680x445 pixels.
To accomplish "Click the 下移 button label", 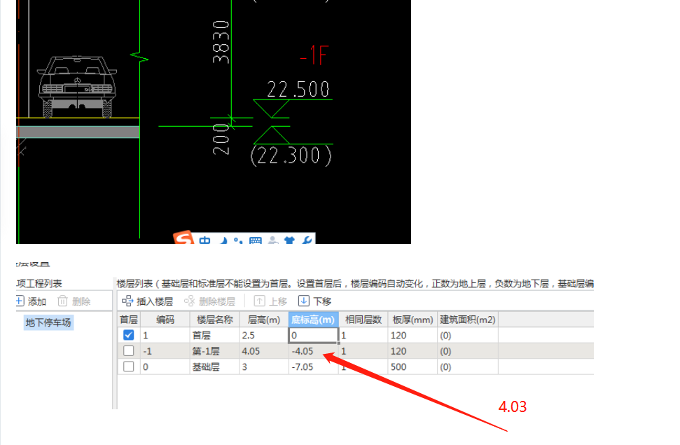I will (322, 301).
